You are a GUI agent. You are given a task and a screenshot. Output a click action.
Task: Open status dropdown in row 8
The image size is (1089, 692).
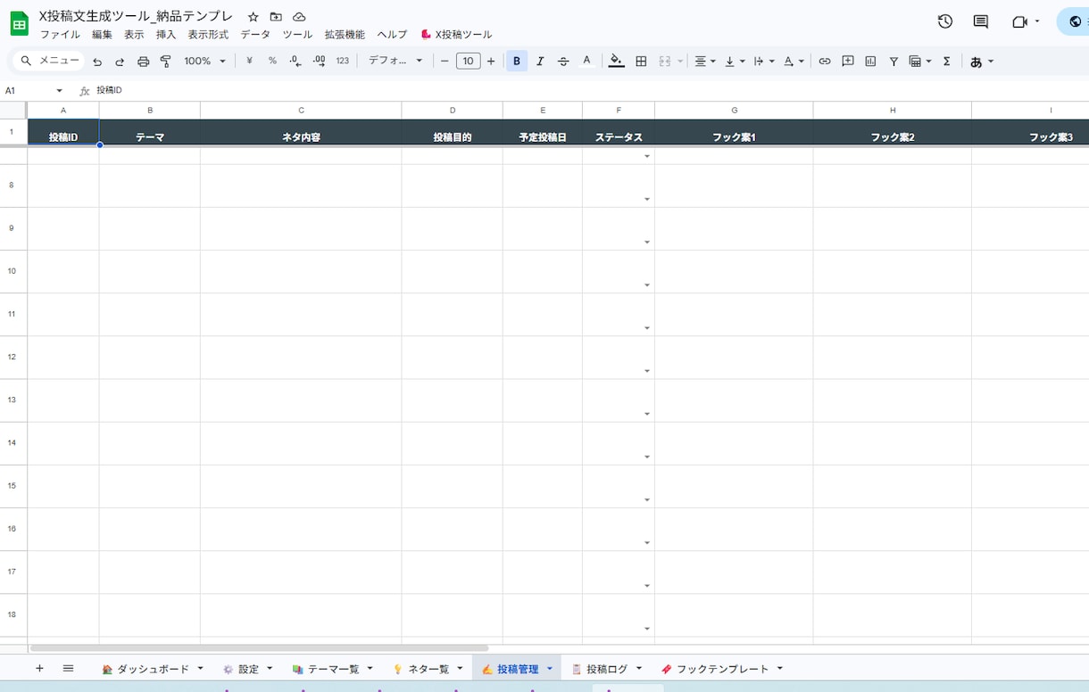(x=647, y=199)
